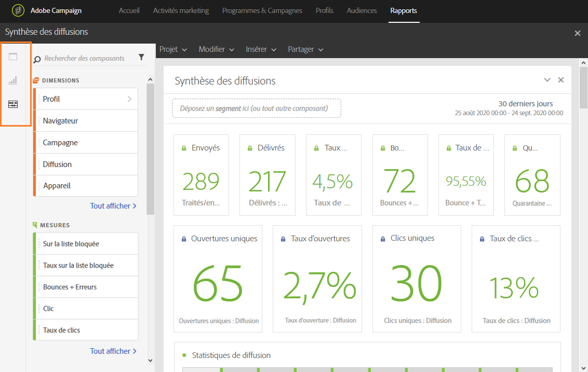Select the Taux de clics measure

pyautogui.click(x=62, y=330)
